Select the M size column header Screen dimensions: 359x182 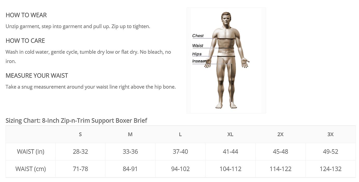130,134
